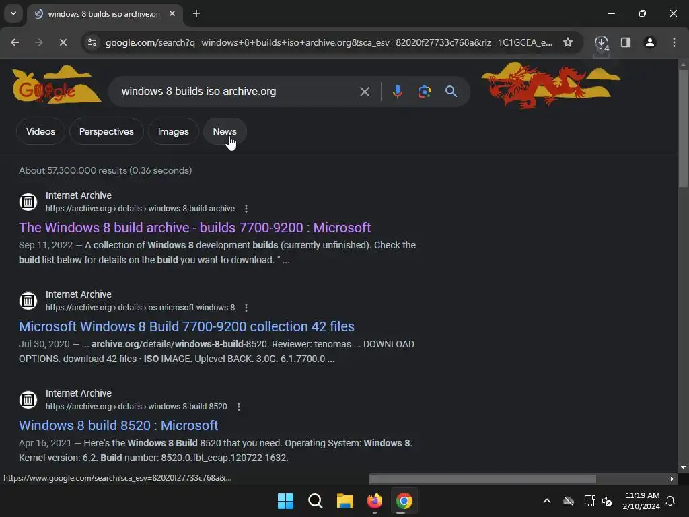689x517 pixels.
Task: Click the magnifier search button
Action: click(x=451, y=92)
